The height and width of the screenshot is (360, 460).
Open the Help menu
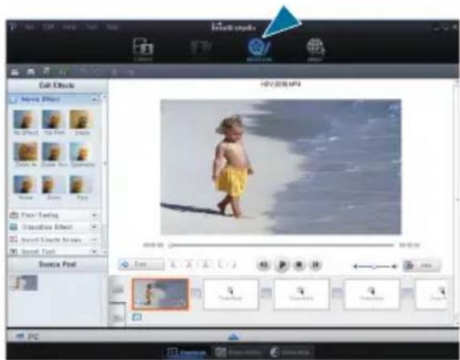[112, 27]
